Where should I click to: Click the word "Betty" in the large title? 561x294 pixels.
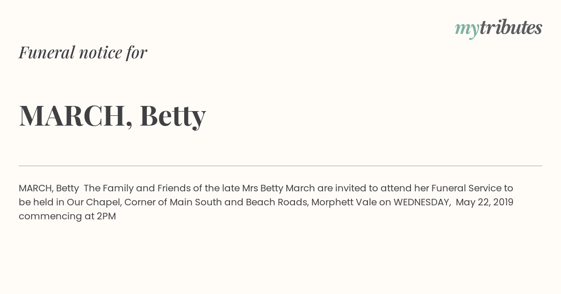point(173,116)
